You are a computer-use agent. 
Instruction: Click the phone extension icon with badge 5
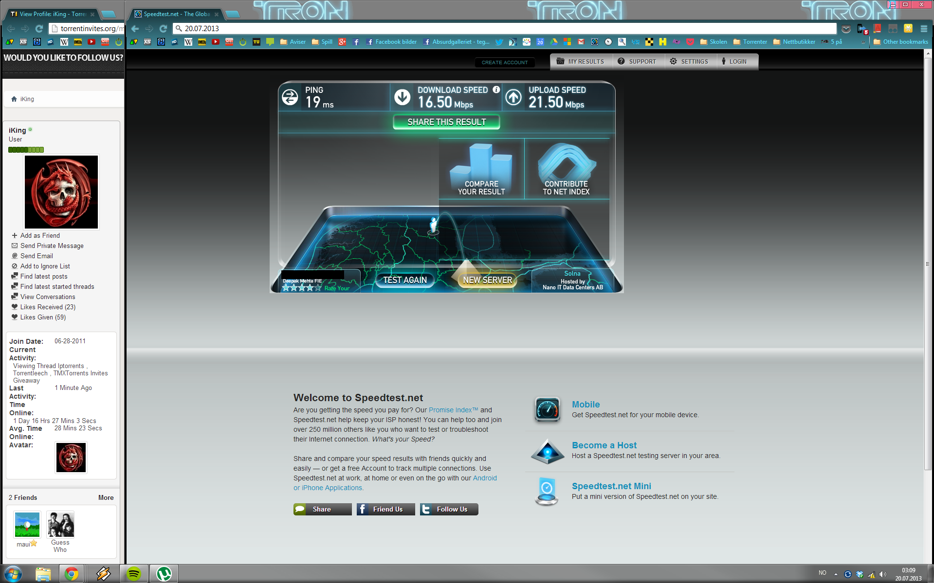[862, 29]
